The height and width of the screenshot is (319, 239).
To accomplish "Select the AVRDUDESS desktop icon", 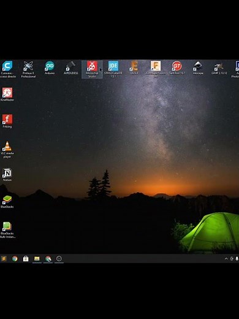I will [70, 67].
